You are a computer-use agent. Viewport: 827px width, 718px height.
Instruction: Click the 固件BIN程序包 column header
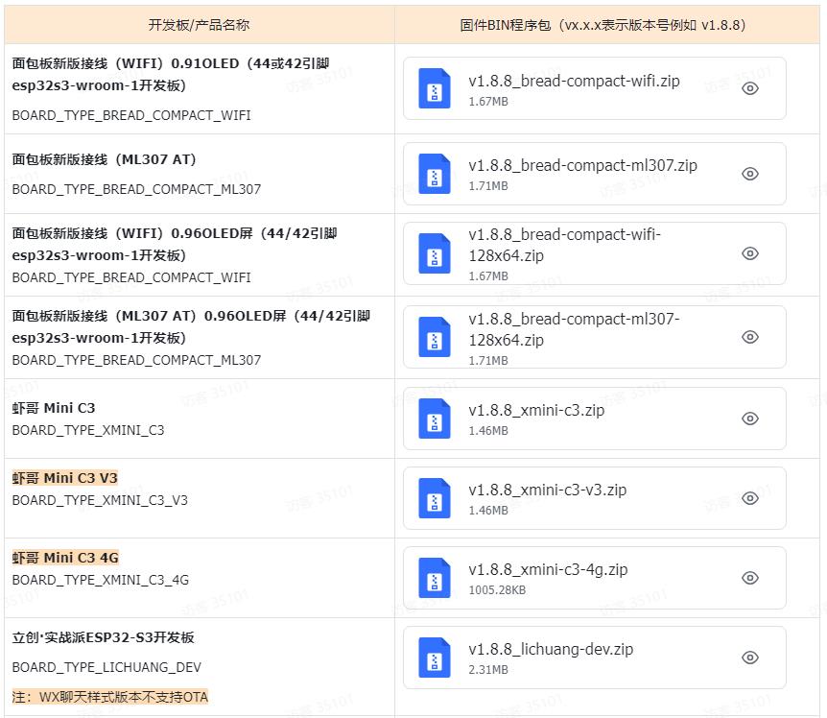tap(603, 25)
